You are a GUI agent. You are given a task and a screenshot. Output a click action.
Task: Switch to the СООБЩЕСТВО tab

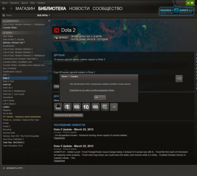(x=107, y=9)
